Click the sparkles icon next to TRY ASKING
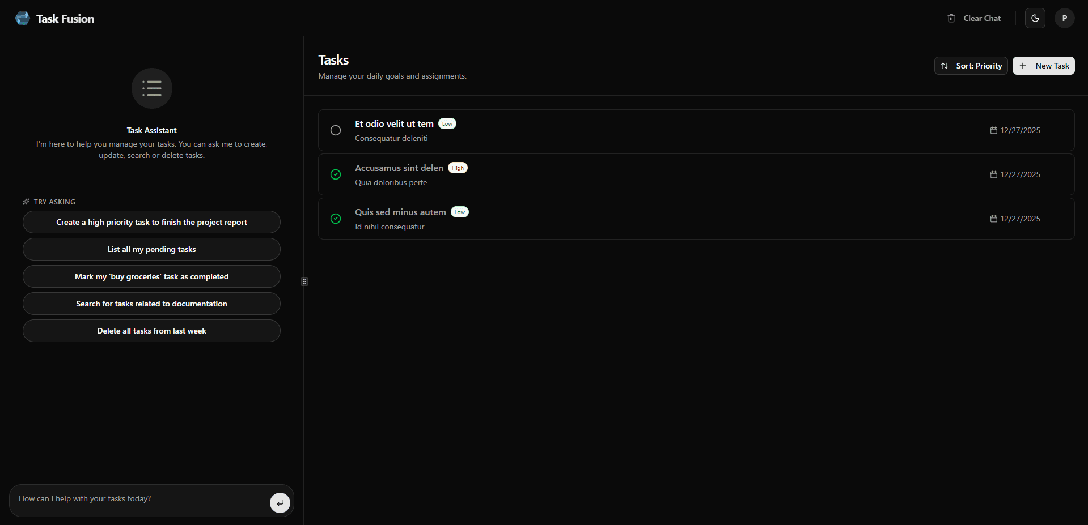The width and height of the screenshot is (1088, 525). [x=26, y=202]
